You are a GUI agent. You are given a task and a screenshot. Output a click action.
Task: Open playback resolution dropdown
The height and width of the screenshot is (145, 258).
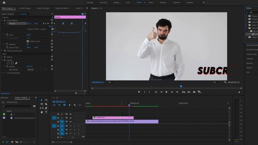coord(217,82)
